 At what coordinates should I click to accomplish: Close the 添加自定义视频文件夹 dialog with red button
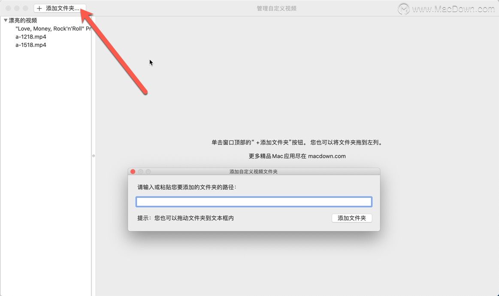[133, 172]
